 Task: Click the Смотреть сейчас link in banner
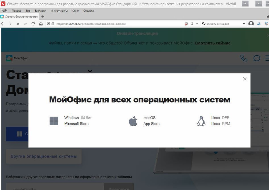pos(212,43)
